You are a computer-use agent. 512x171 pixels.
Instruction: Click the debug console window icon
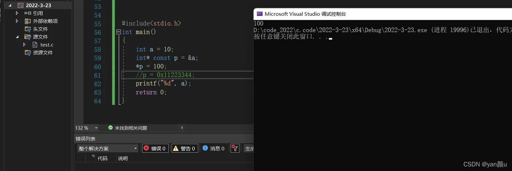point(260,14)
